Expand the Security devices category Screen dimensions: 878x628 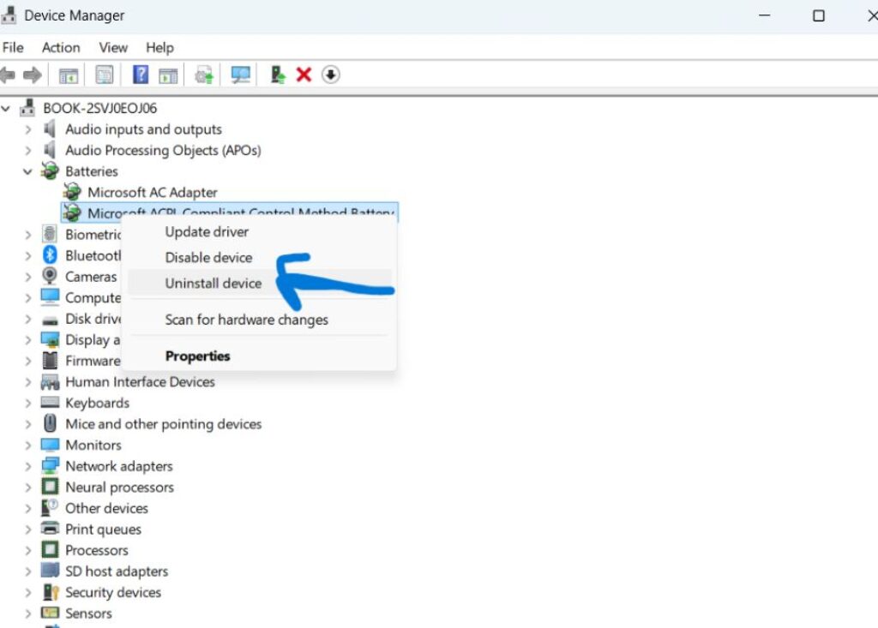(28, 593)
